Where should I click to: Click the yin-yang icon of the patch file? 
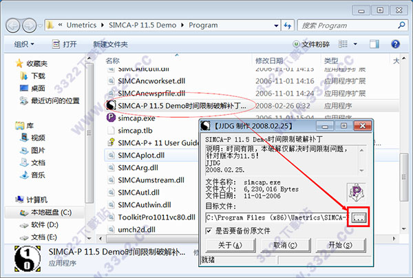(x=111, y=105)
